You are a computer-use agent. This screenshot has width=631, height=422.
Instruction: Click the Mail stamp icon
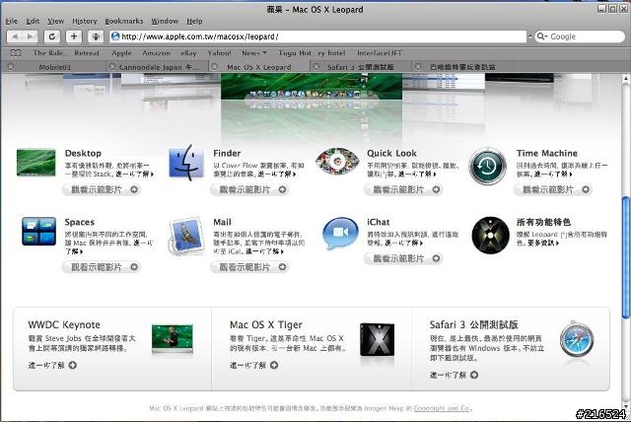[186, 236]
